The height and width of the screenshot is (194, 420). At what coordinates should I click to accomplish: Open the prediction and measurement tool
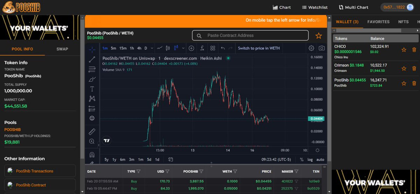click(x=92, y=108)
